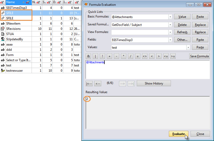
Task: Expand the Fields dropdown showing $$$TimesDisp3
Action: click(x=170, y=40)
